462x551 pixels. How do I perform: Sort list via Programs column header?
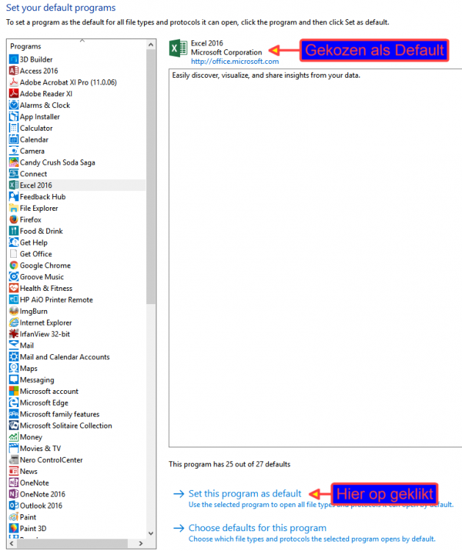click(25, 46)
